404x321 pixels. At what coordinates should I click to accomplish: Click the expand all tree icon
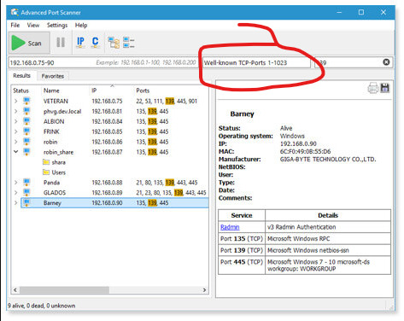[114, 43]
